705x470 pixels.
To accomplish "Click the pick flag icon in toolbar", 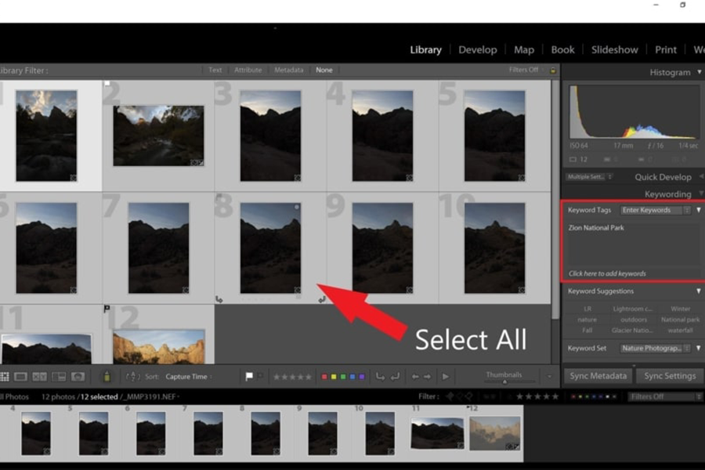I will click(249, 377).
